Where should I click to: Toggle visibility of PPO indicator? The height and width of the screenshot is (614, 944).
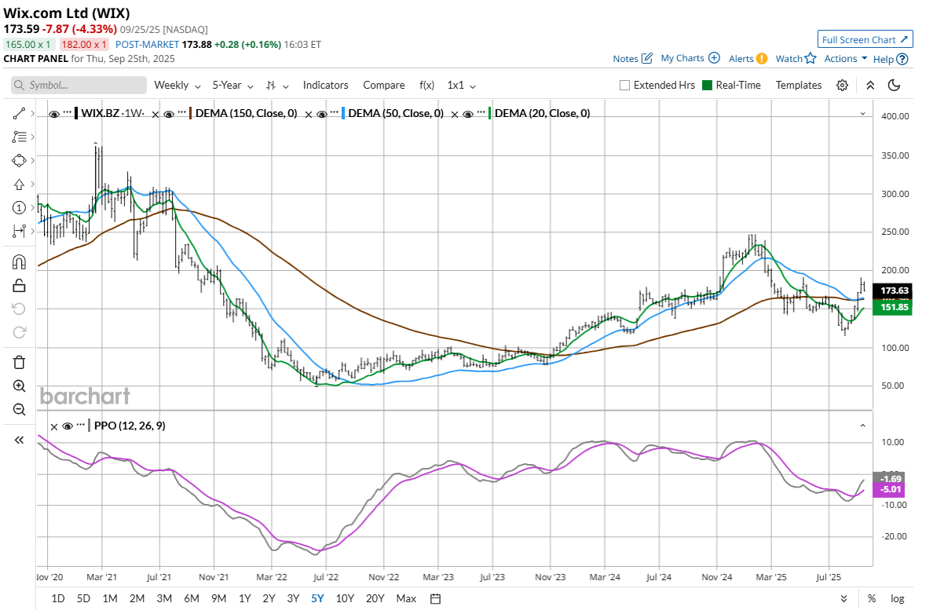point(68,426)
